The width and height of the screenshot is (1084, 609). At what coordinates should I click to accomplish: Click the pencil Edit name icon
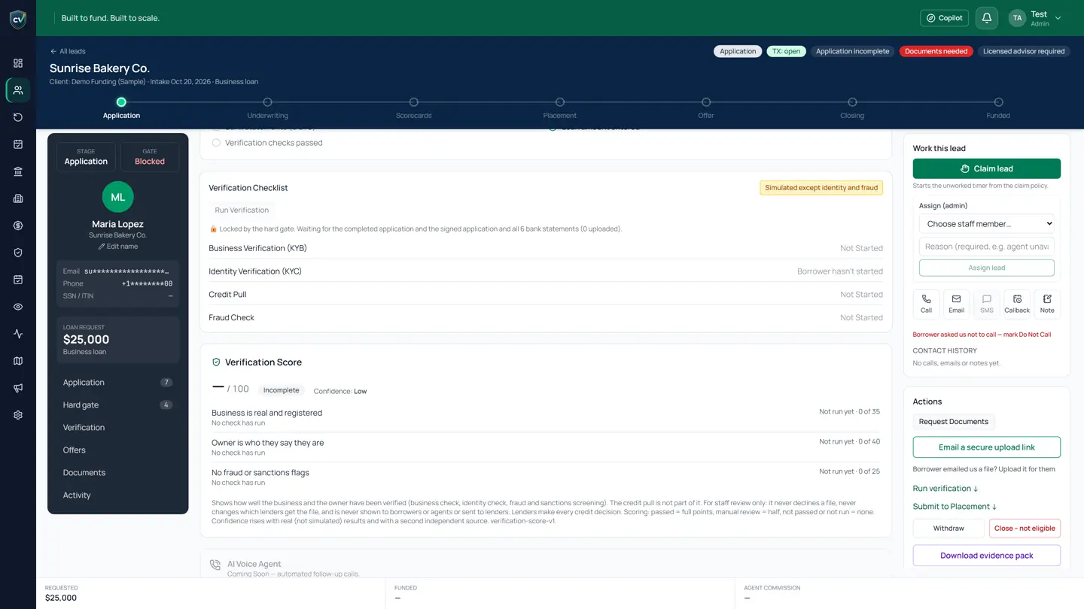pyautogui.click(x=102, y=247)
